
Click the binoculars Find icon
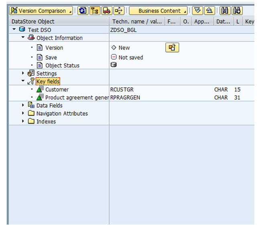[225, 11]
